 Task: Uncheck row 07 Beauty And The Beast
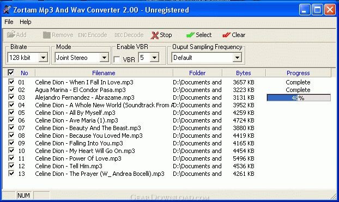[x=11, y=128]
